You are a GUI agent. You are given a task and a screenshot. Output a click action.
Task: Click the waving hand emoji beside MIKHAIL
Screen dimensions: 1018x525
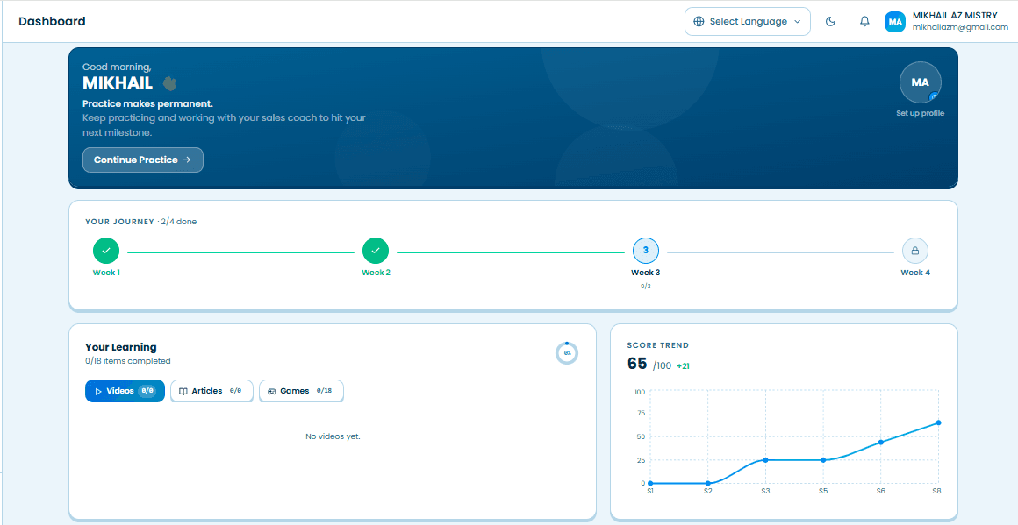168,83
